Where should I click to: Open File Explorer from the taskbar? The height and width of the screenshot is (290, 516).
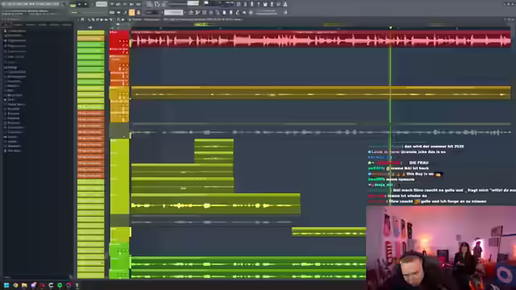coord(24,285)
